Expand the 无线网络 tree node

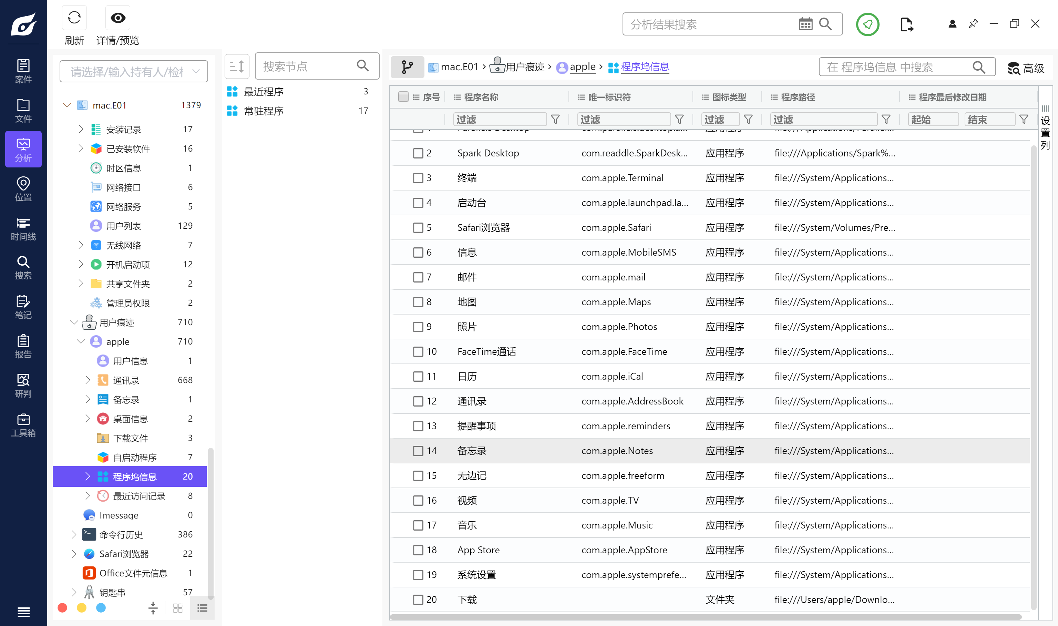pos(81,245)
